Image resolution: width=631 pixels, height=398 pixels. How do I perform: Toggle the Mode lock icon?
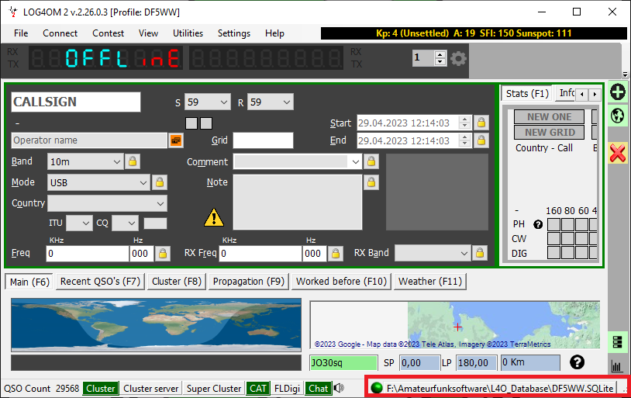pos(160,182)
